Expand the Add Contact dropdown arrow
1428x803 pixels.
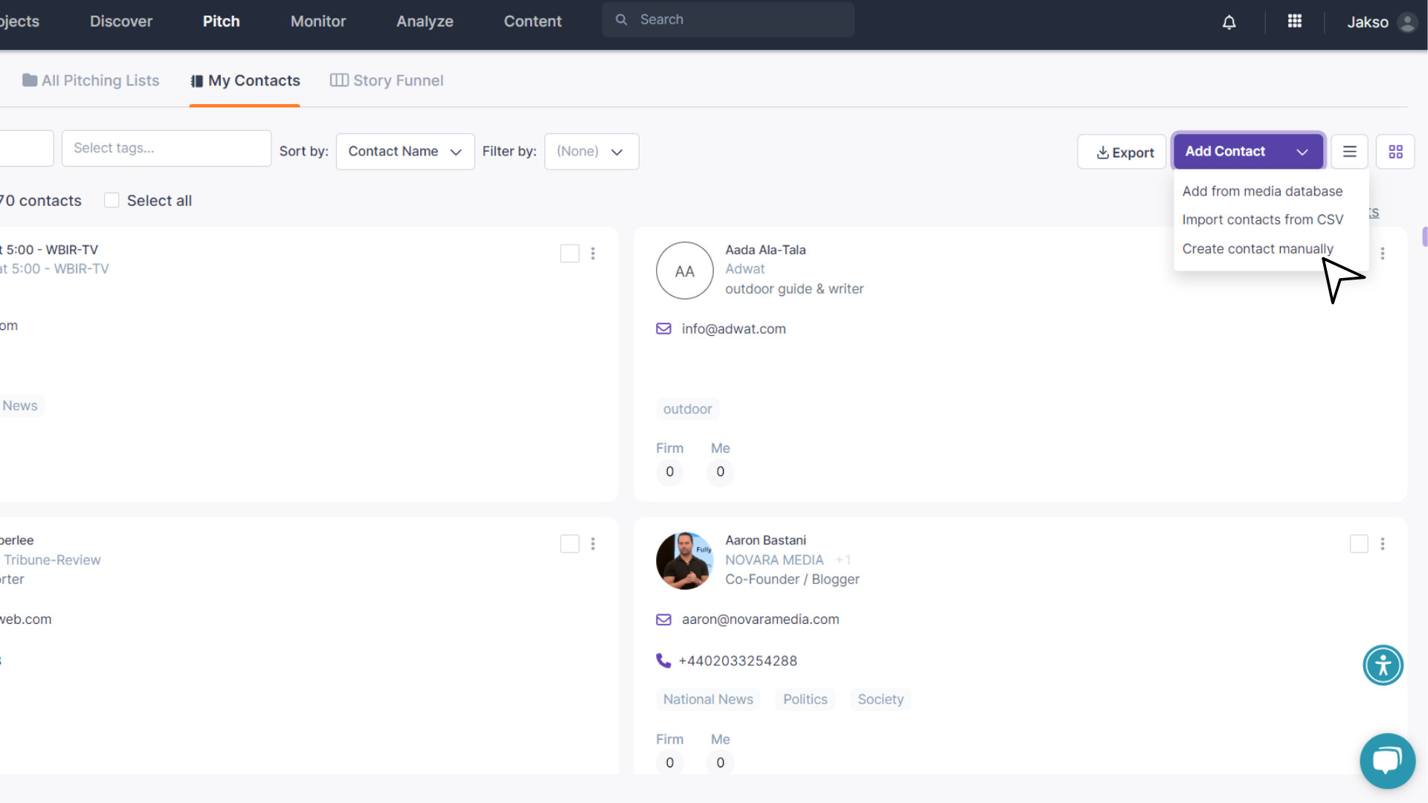(x=1302, y=152)
